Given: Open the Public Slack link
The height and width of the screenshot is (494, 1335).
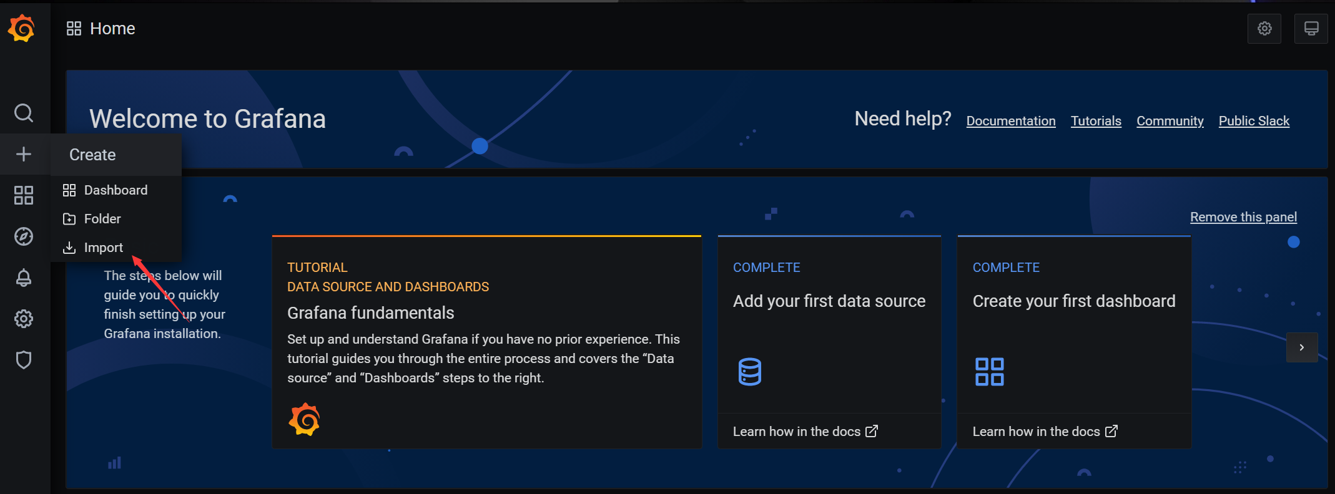Looking at the screenshot, I should [x=1254, y=121].
